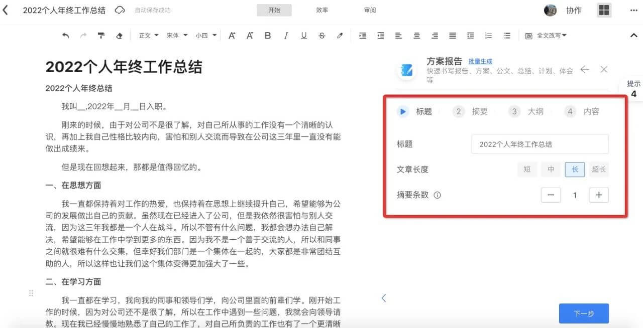Viewport: 643px width, 328px height.
Task: Toggle italic formatting
Action: 286,36
